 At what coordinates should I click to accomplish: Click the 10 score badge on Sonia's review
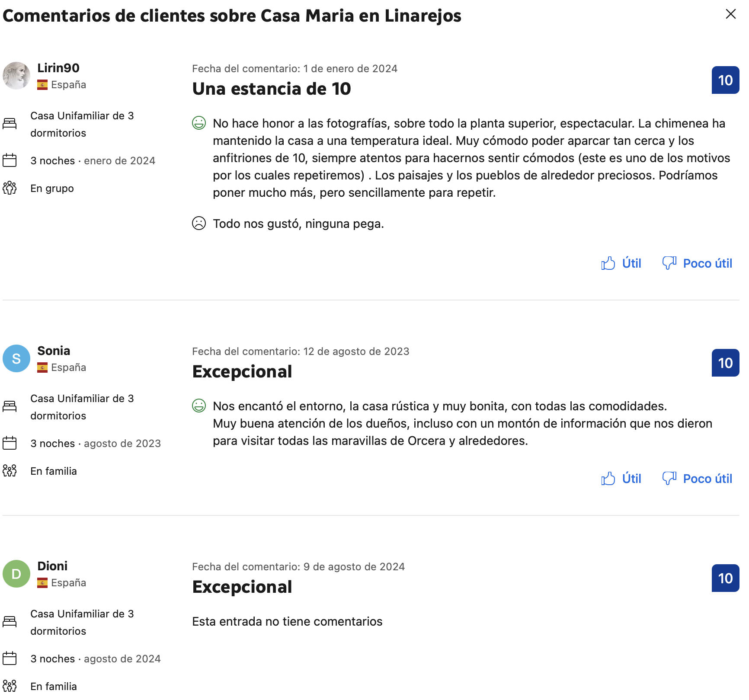pos(725,363)
